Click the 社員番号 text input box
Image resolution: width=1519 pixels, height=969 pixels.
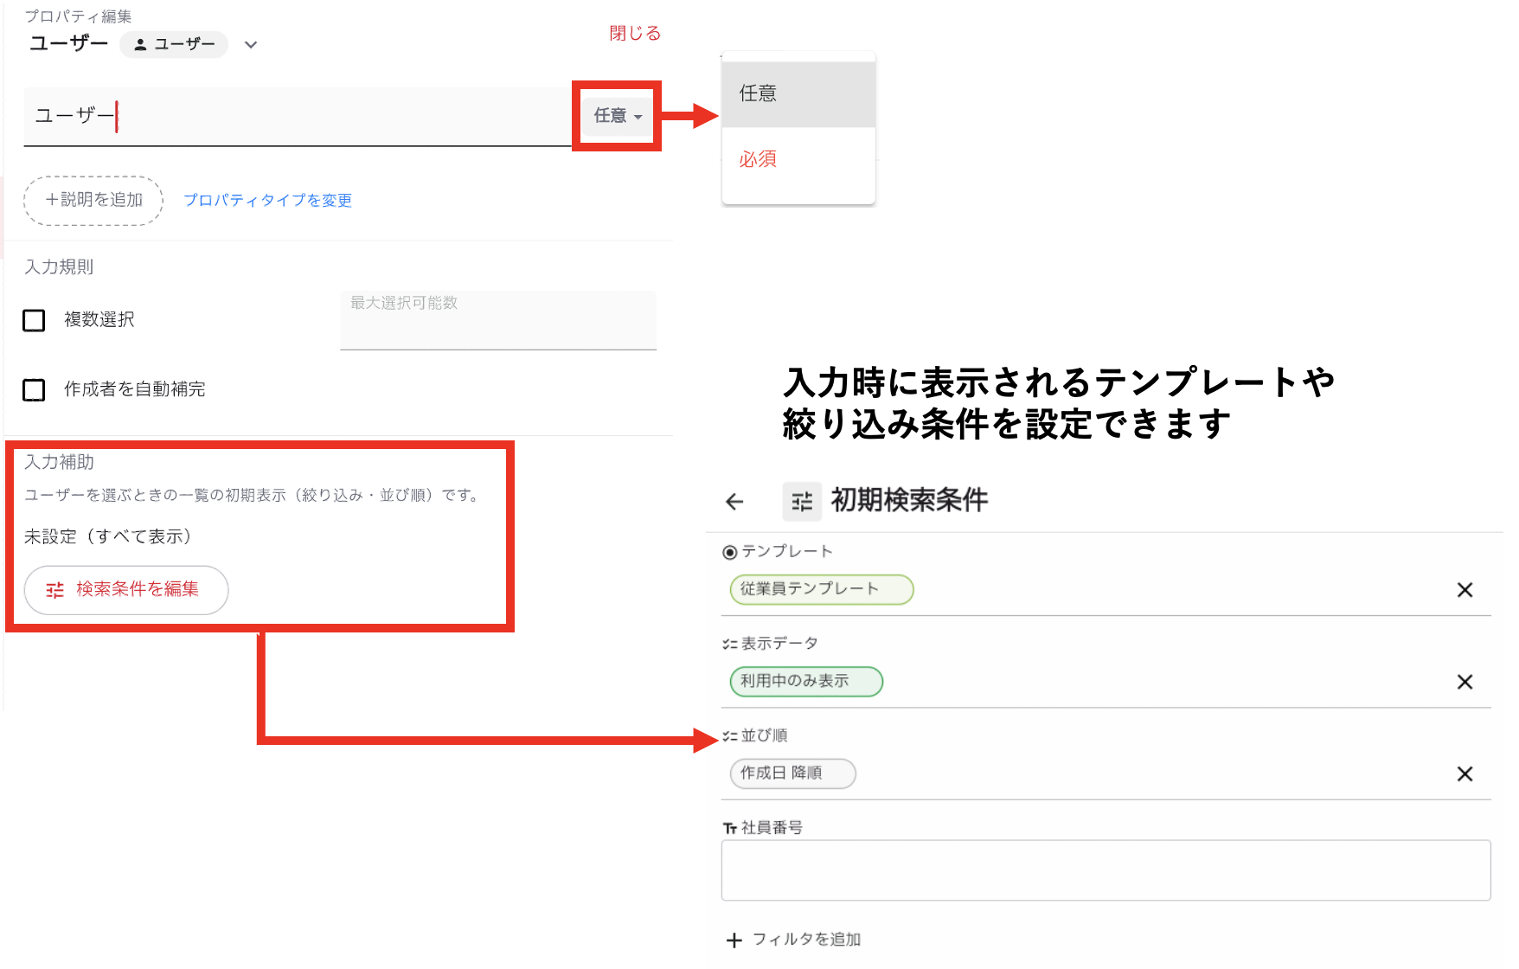pyautogui.click(x=1106, y=870)
